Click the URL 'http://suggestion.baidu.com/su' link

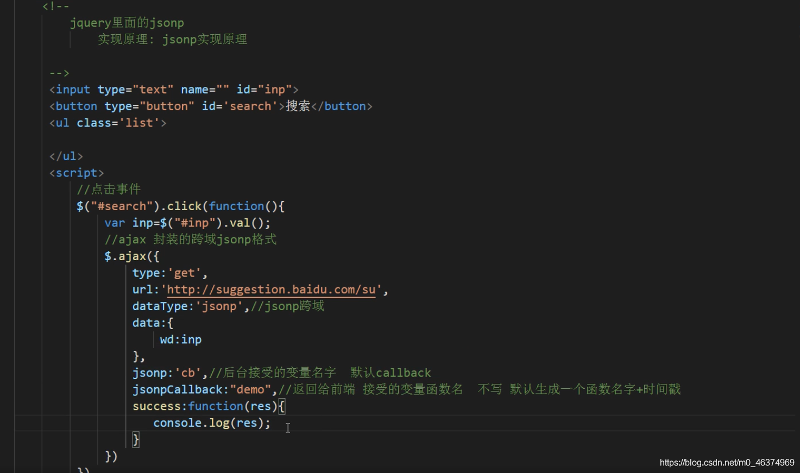click(271, 289)
